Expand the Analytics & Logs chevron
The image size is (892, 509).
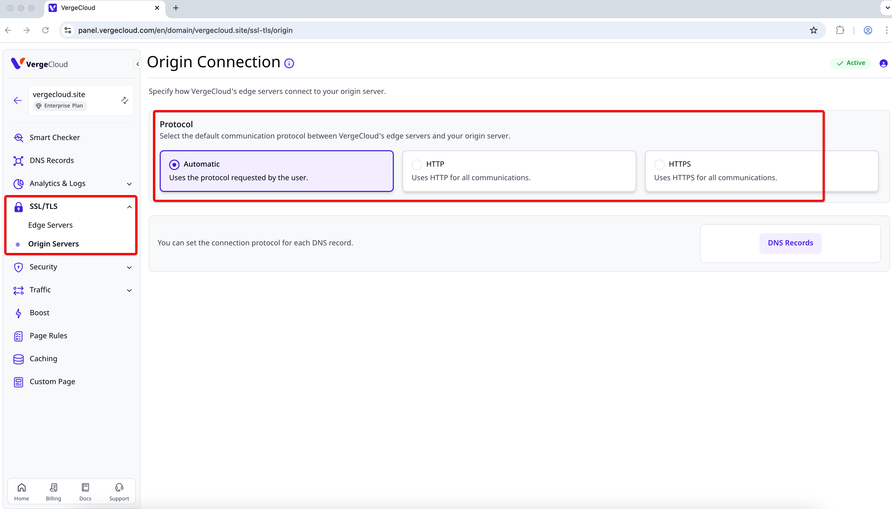click(129, 184)
